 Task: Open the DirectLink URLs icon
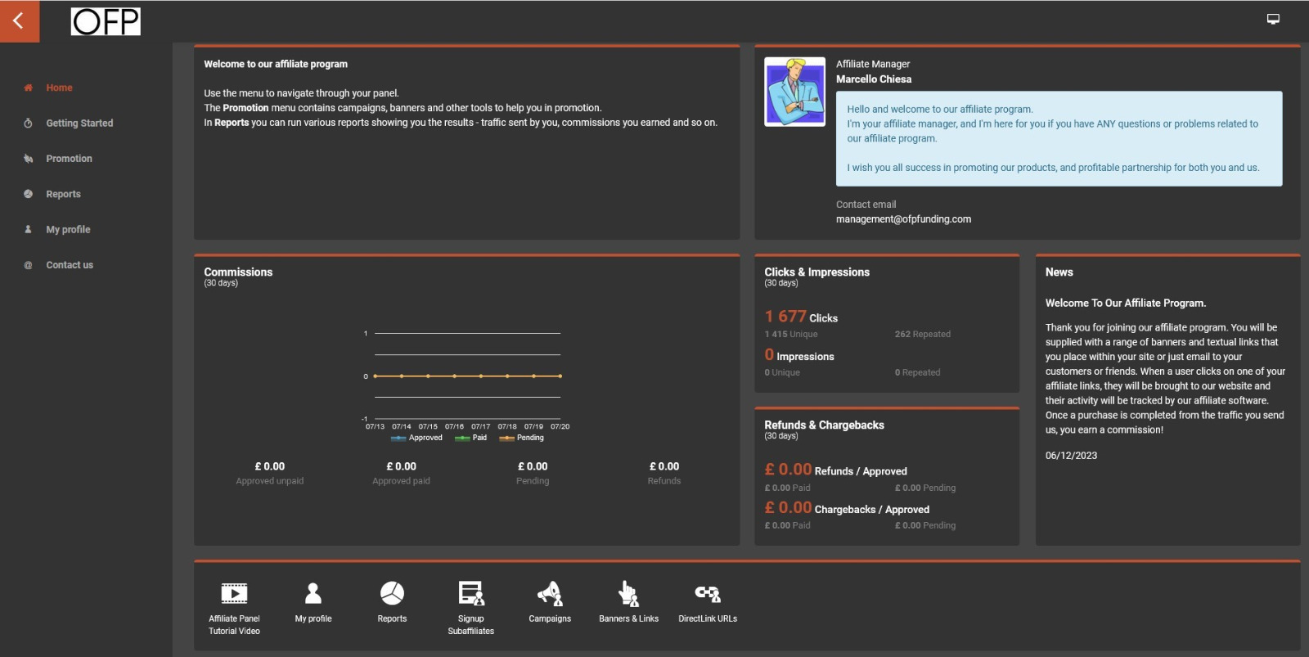pyautogui.click(x=708, y=594)
